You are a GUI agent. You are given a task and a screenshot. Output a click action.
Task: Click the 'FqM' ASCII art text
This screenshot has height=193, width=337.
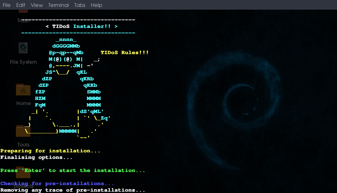pyautogui.click(x=40, y=105)
